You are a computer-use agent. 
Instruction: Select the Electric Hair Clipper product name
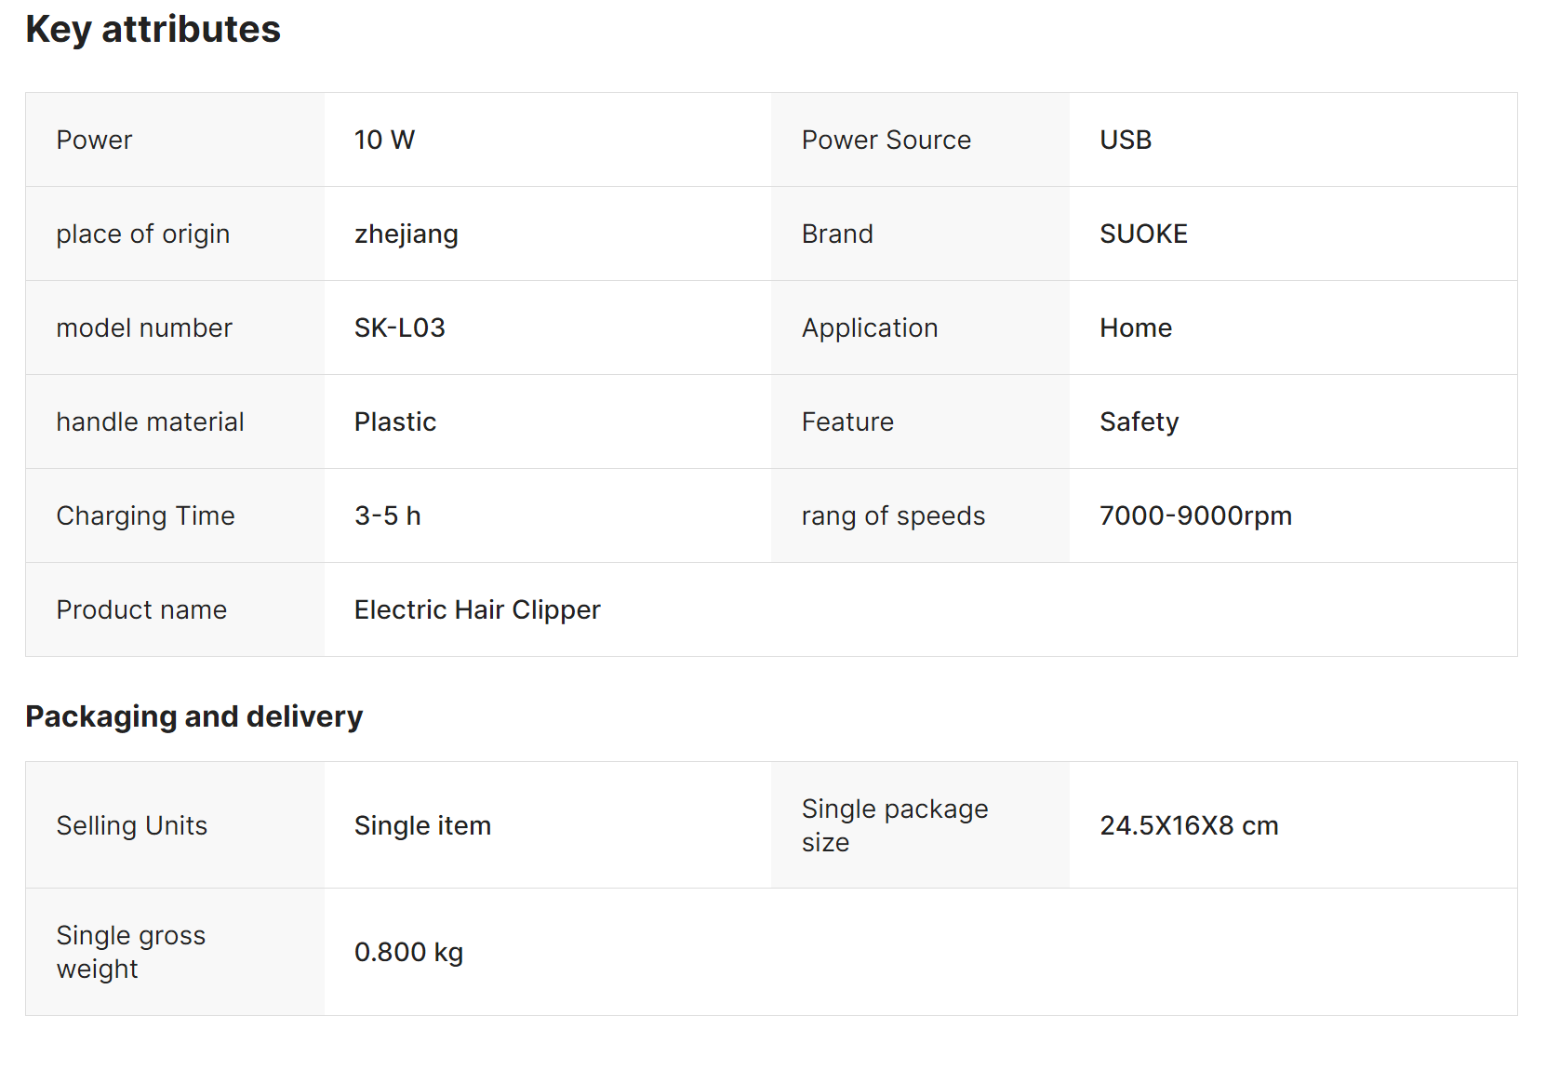pyautogui.click(x=477, y=609)
